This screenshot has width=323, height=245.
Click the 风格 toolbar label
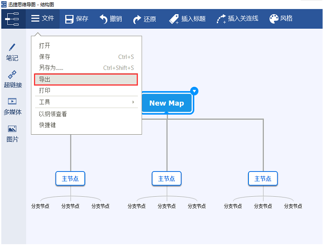coord(286,18)
